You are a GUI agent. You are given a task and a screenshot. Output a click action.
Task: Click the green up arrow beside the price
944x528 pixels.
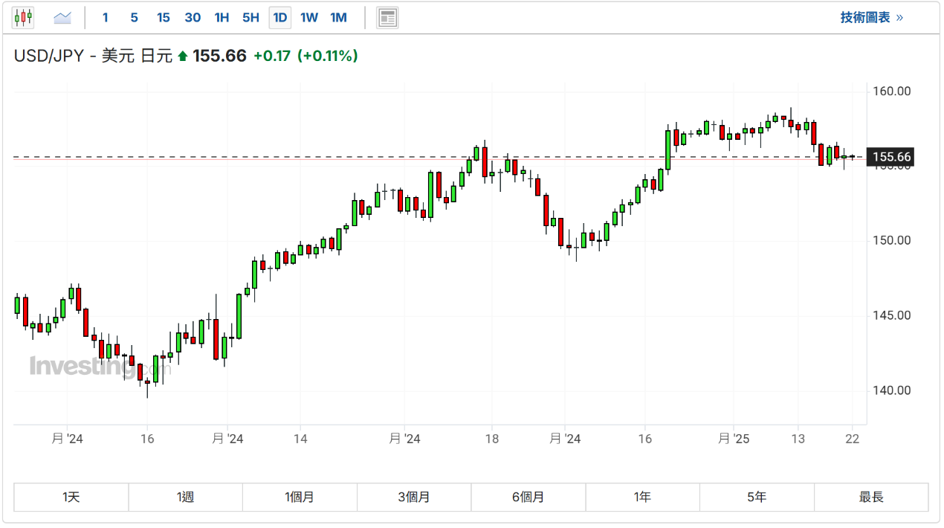click(183, 57)
